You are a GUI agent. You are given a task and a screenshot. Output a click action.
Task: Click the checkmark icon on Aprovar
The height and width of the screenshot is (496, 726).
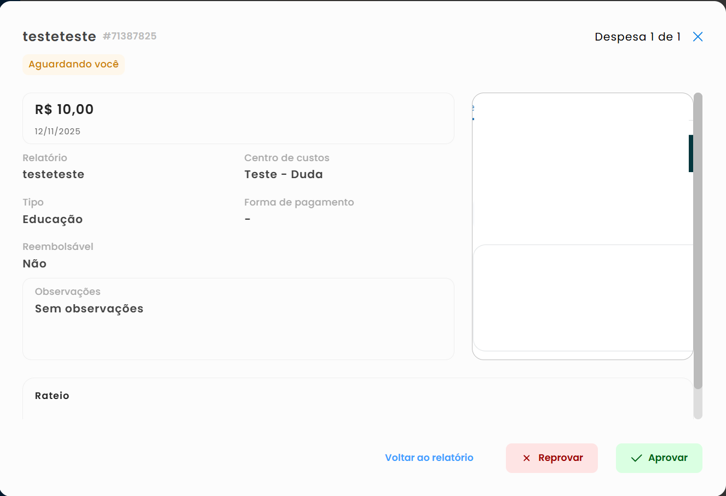pyautogui.click(x=636, y=458)
